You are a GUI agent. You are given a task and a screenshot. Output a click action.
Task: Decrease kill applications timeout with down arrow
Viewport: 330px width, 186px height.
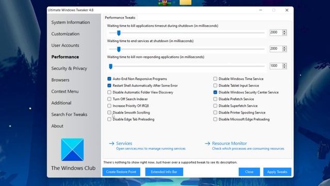tap(284, 34)
